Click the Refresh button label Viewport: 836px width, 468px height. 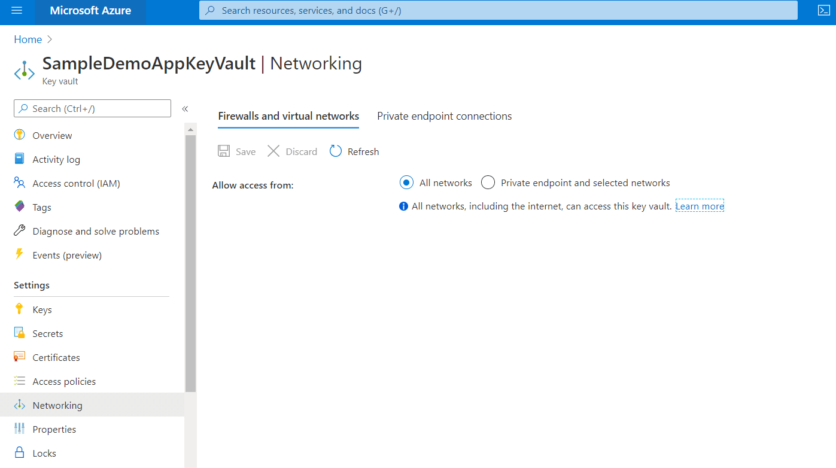point(363,151)
